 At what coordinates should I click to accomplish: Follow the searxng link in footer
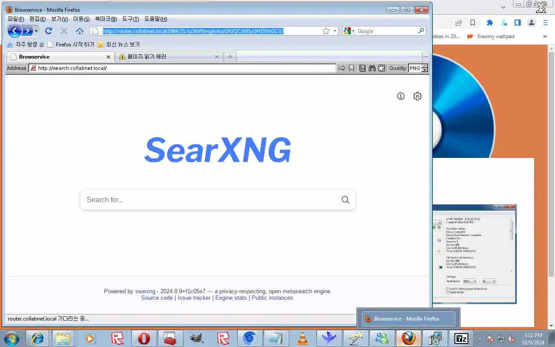click(x=145, y=291)
